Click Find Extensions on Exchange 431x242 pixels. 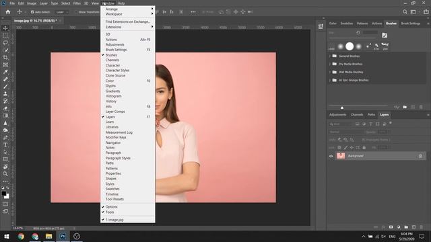[127, 22]
